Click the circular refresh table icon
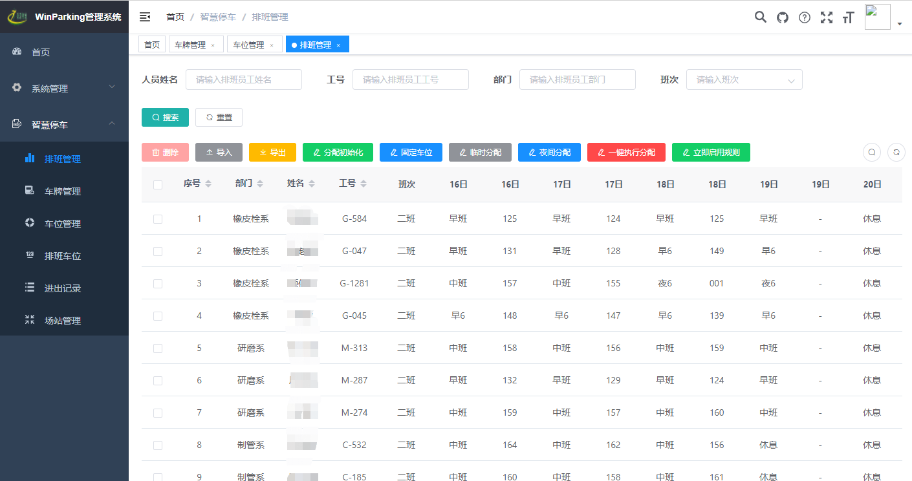 (x=896, y=152)
